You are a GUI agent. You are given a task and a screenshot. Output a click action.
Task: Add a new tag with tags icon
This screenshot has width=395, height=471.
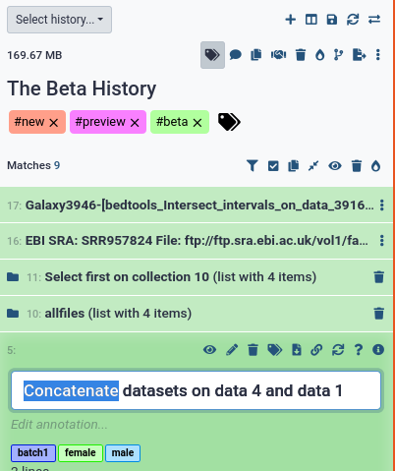(x=229, y=122)
